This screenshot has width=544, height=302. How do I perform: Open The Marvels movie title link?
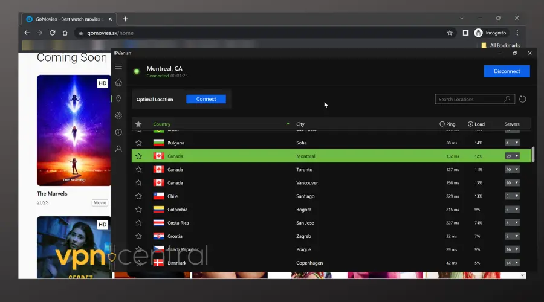[x=52, y=194]
